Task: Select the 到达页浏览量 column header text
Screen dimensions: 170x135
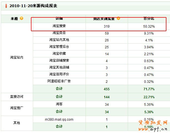Action: (x=104, y=18)
